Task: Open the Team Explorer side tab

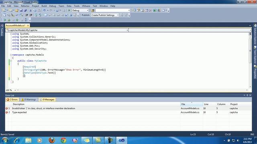Action: coord(255,55)
